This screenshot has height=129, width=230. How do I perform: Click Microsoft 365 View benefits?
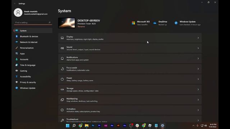(142, 25)
